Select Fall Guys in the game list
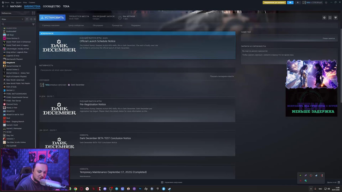Viewport: 342px width, 192px height. [x=10, y=35]
